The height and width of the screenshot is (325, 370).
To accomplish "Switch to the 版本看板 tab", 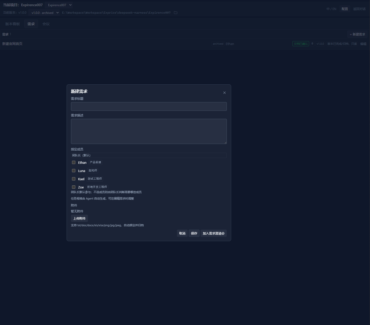I will (x=13, y=24).
